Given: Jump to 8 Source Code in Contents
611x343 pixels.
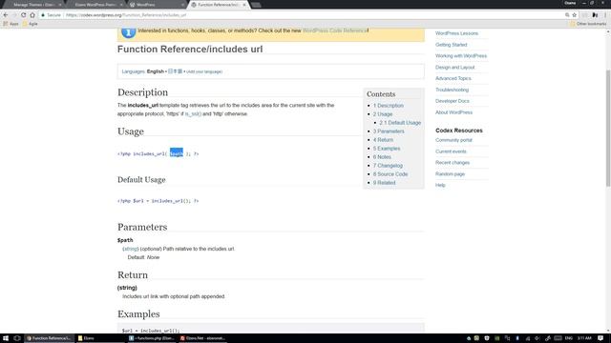Looking at the screenshot, I should pos(390,173).
